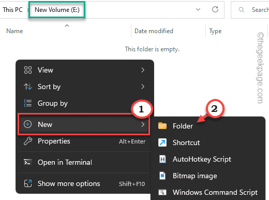This screenshot has width=269, height=200.
Task: Click the Properties wrench icon
Action: tap(28, 141)
